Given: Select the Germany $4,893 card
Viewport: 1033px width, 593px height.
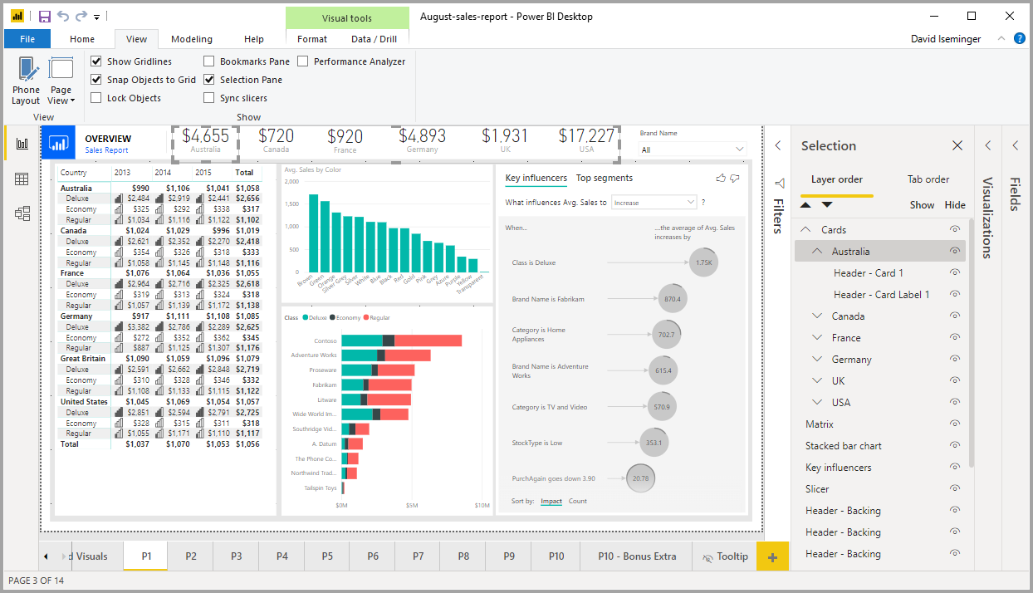Looking at the screenshot, I should (423, 141).
